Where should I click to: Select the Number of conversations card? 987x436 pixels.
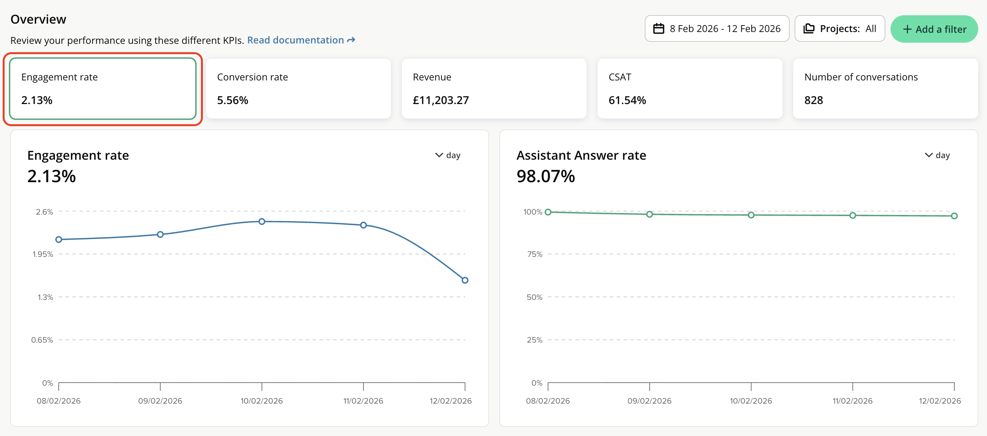pyautogui.click(x=885, y=89)
